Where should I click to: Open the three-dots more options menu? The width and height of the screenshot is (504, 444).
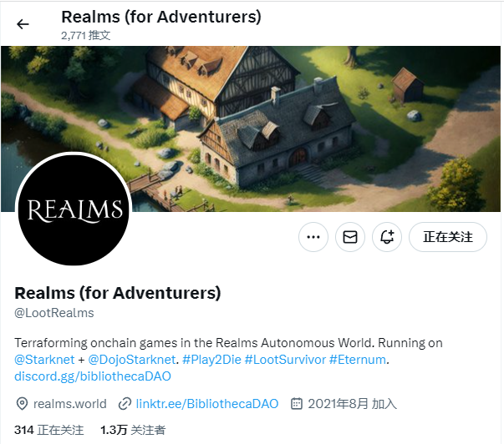(313, 237)
